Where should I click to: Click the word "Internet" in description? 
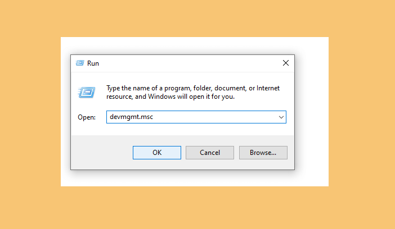(268, 88)
